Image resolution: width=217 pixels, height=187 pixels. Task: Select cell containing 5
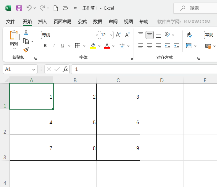(75, 122)
